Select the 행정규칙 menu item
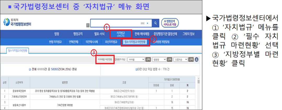Screen dimensions: 282x110 (x=78, y=34)
